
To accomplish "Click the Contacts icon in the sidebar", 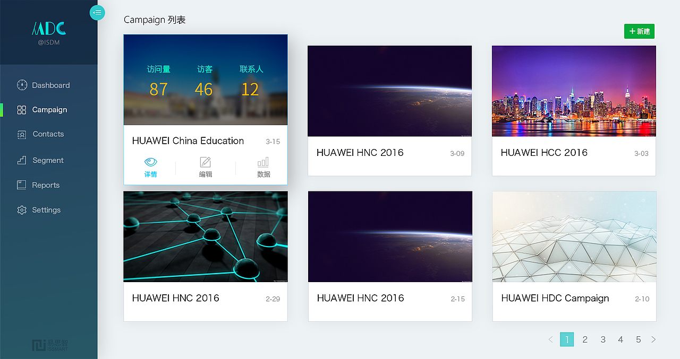I will coord(21,134).
